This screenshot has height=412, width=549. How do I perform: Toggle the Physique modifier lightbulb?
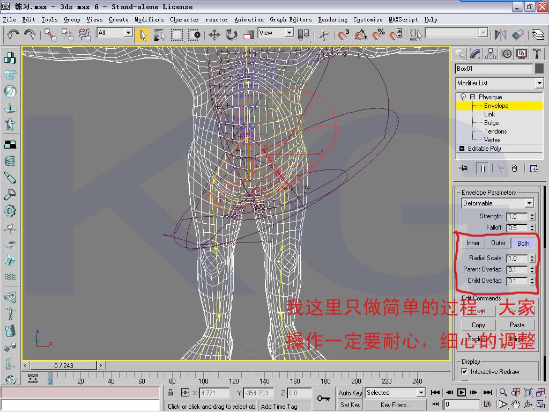463,97
